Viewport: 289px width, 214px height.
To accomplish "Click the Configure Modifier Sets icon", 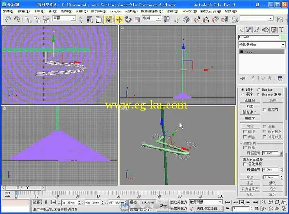I will pos(281,79).
